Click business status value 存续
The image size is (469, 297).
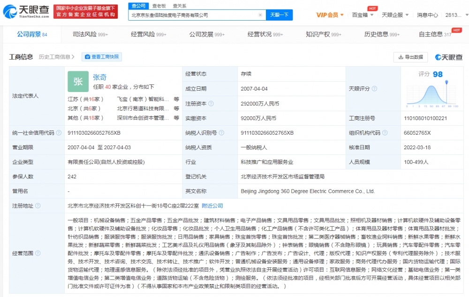(x=246, y=74)
